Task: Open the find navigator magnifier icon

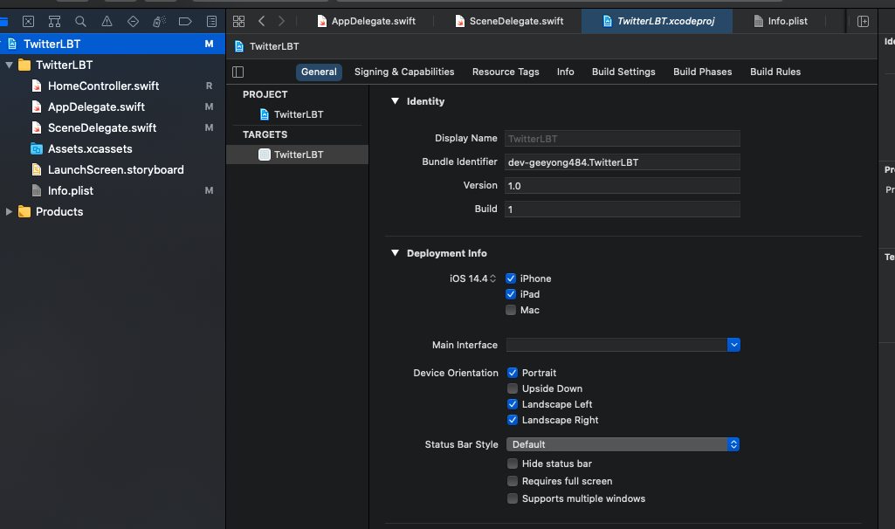Action: pos(80,22)
